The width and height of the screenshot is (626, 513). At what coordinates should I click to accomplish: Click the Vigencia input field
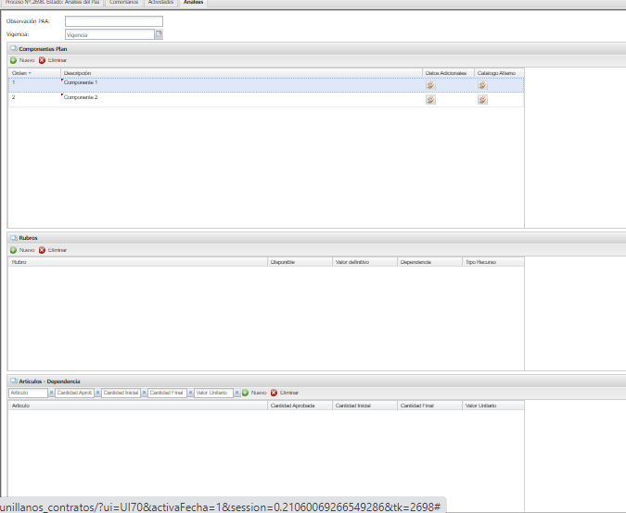[109, 34]
